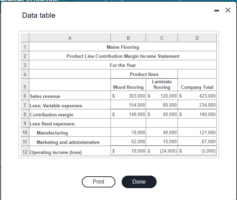Click the Laminate flooring column heading
Viewport: 237px width, 200px height.
coord(162,84)
